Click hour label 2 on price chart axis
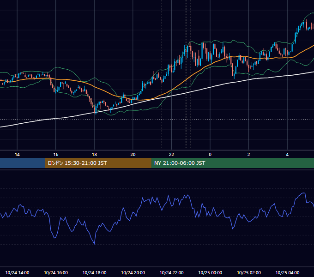This screenshot has width=314, height=277. (x=249, y=155)
